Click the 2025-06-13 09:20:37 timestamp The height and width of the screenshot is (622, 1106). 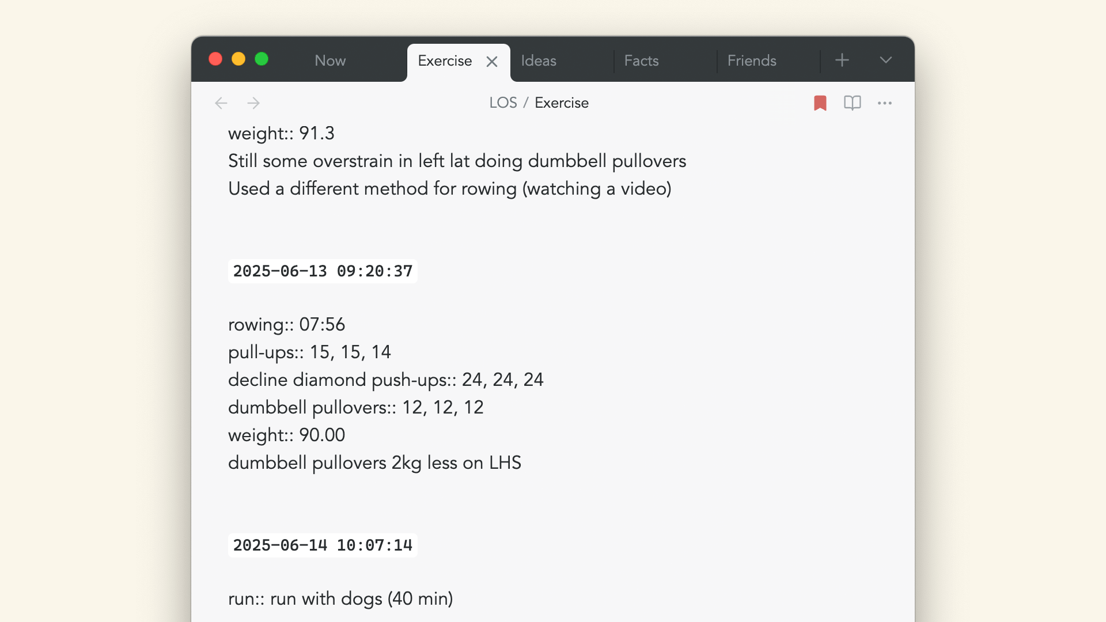pyautogui.click(x=323, y=271)
